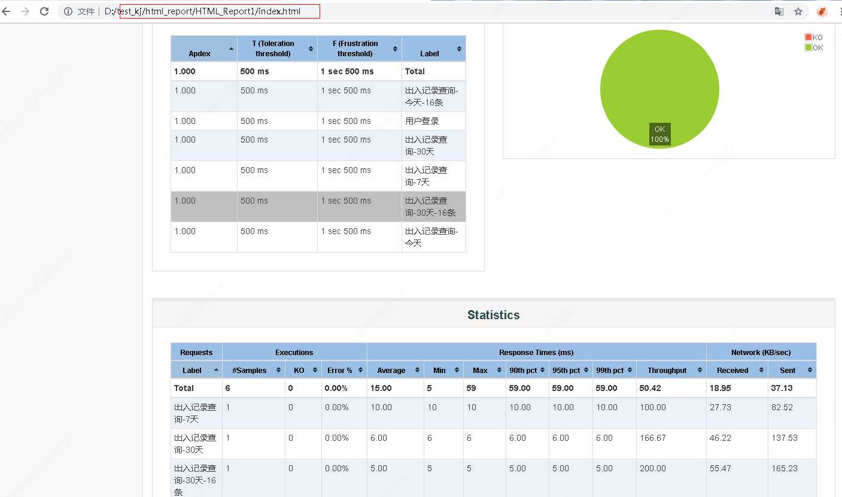Viewport: 842px width, 497px height.
Task: Click received value 55.47
Action: coord(721,468)
